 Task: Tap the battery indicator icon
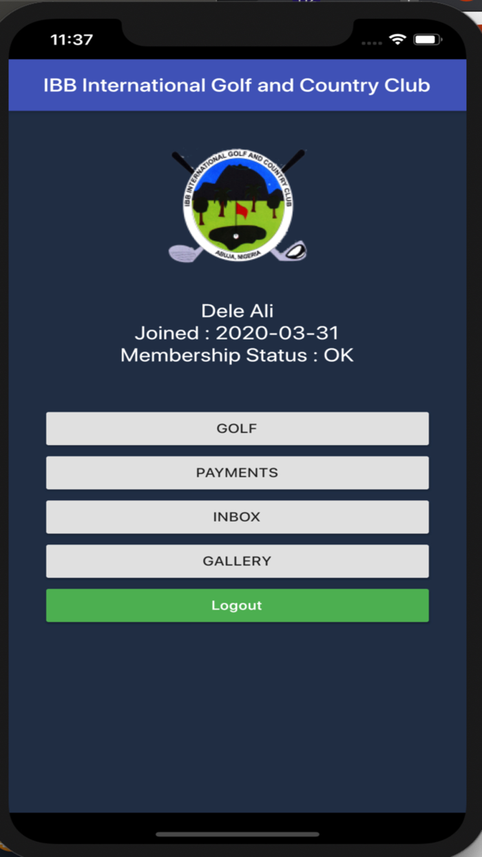click(x=427, y=39)
